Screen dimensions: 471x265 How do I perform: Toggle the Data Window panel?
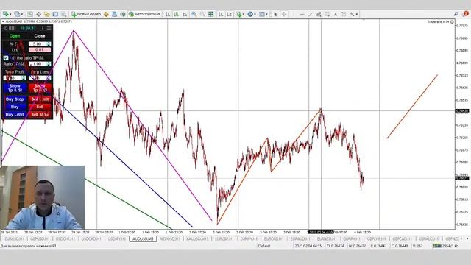point(38,14)
